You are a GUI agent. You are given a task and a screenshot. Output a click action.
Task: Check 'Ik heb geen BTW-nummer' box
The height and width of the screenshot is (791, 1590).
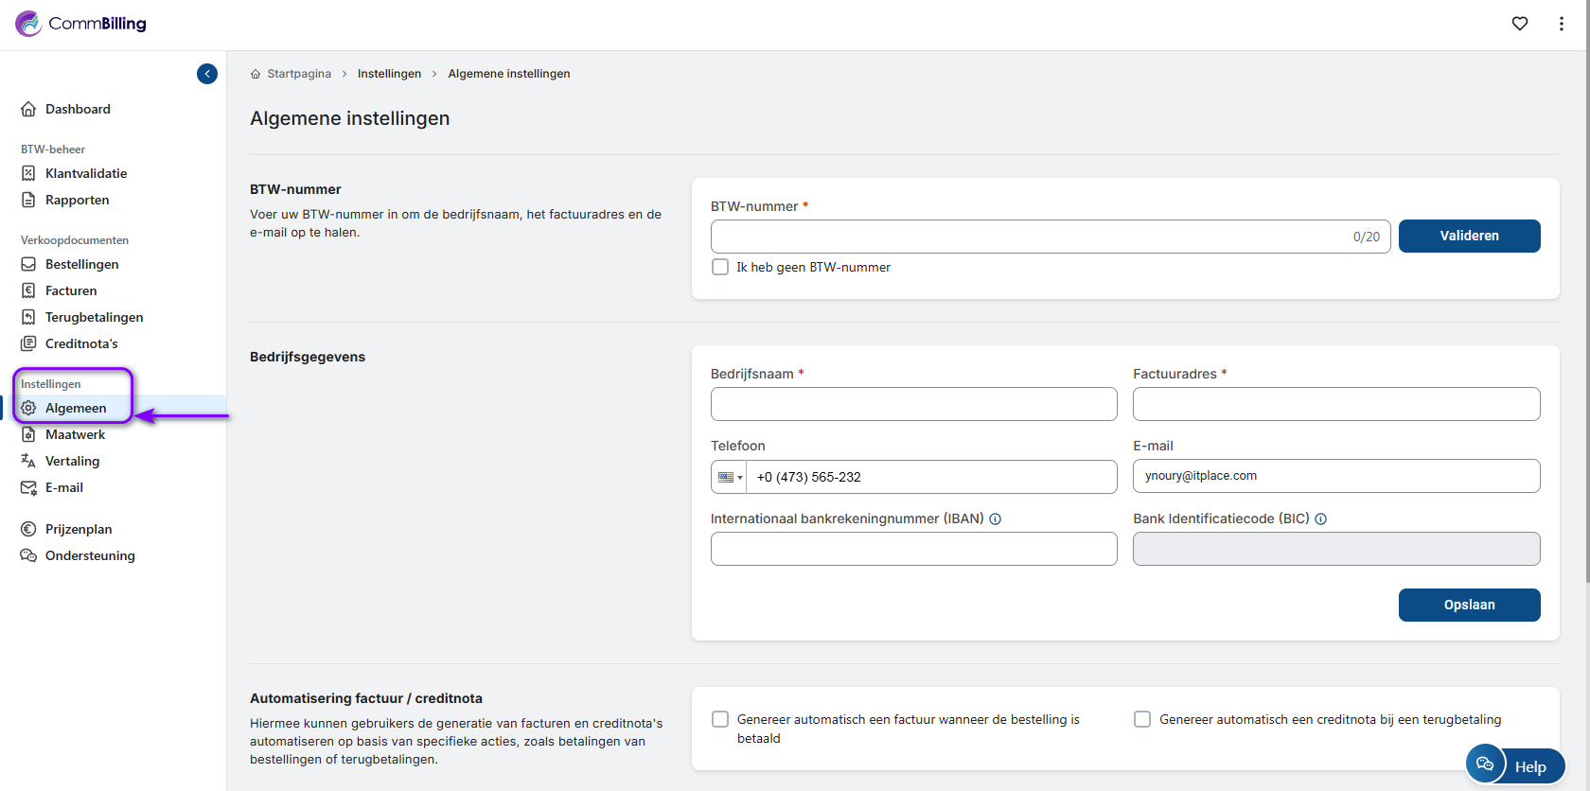pos(720,267)
